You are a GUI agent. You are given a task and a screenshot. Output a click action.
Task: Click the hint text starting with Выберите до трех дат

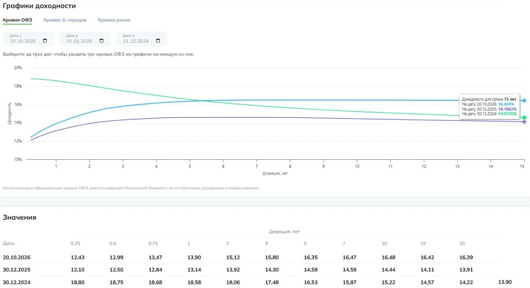click(98, 54)
